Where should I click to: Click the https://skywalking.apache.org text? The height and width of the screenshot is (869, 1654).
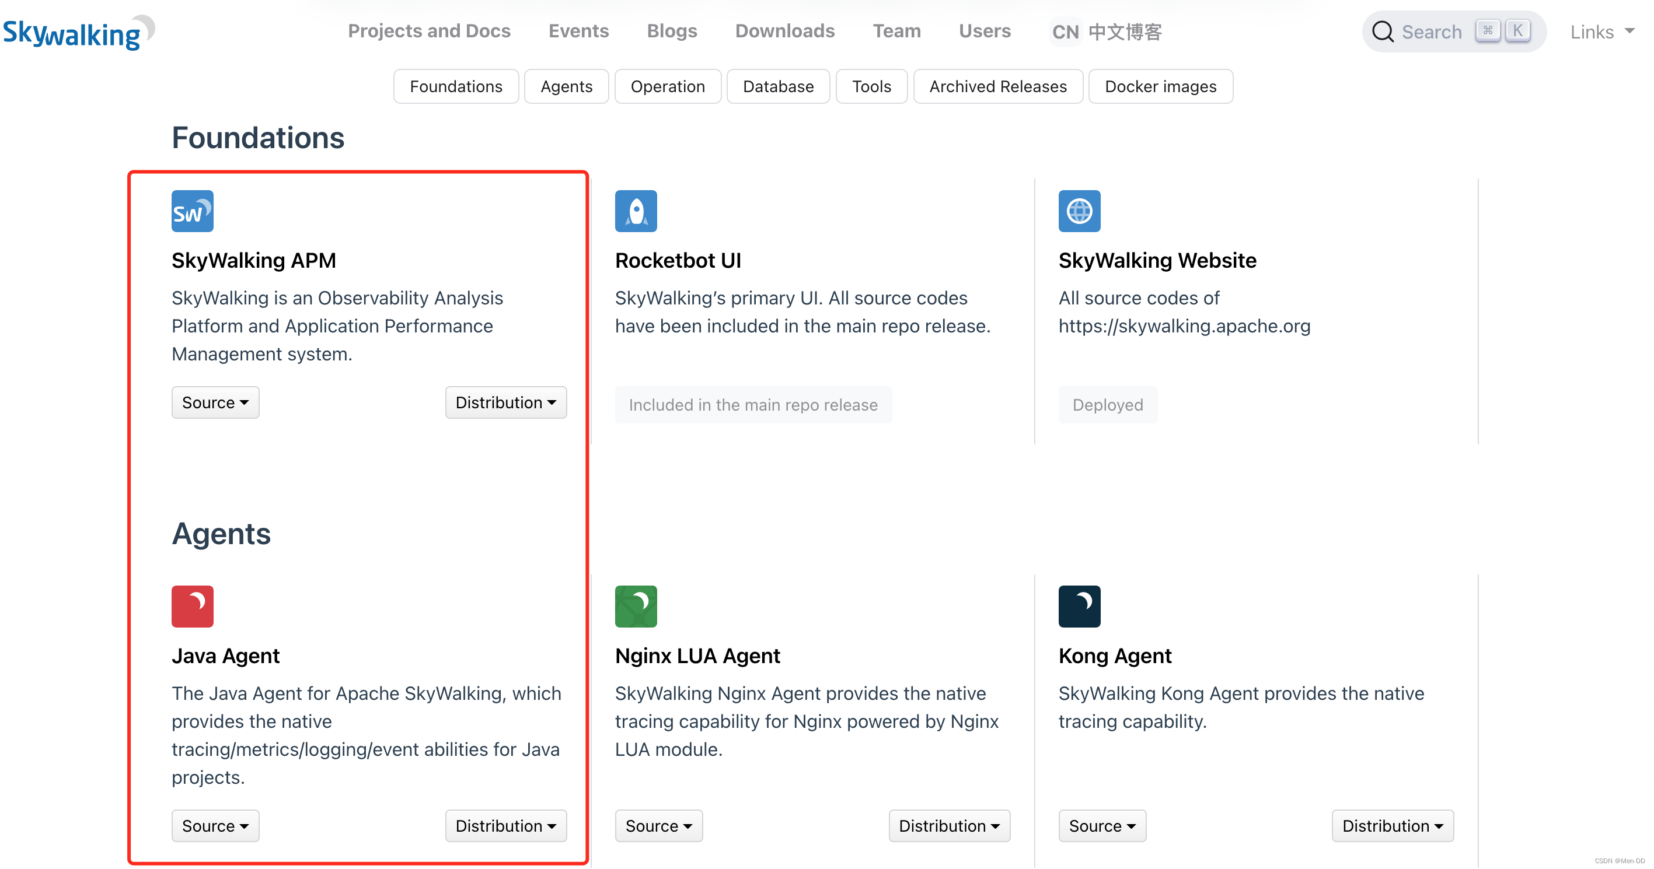[x=1184, y=326]
